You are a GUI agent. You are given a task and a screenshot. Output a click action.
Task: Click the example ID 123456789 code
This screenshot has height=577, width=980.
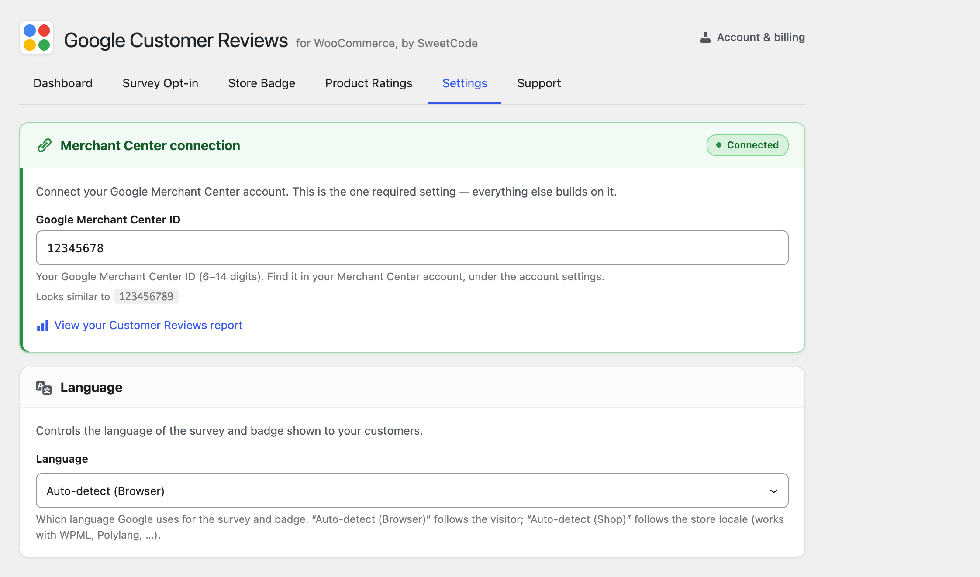point(146,297)
